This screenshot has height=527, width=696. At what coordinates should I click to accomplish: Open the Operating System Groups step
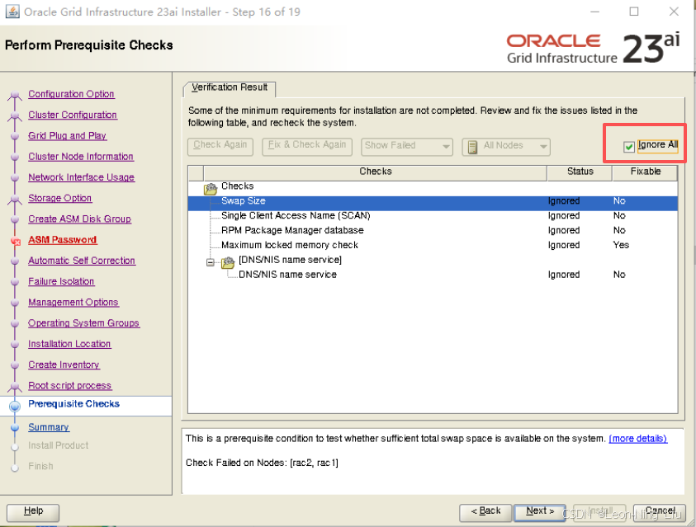point(84,323)
